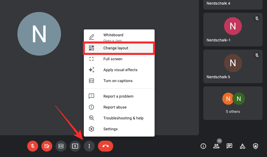Open the Activities icon

[x=242, y=146]
